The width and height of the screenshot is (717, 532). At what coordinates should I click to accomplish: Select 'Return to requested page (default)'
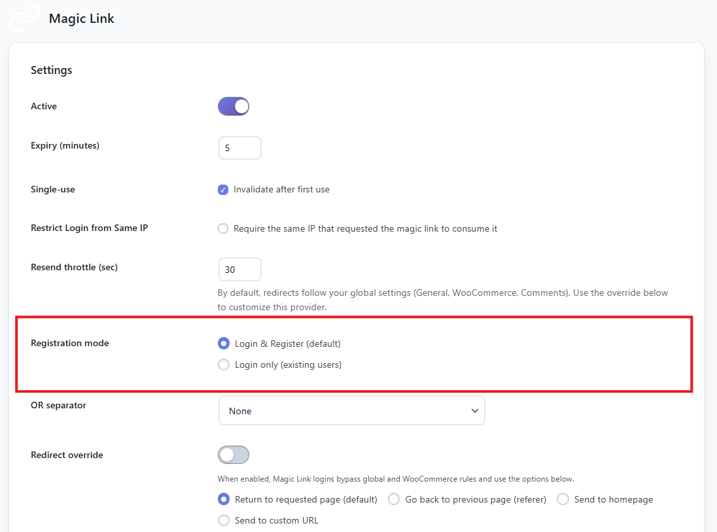coord(223,499)
